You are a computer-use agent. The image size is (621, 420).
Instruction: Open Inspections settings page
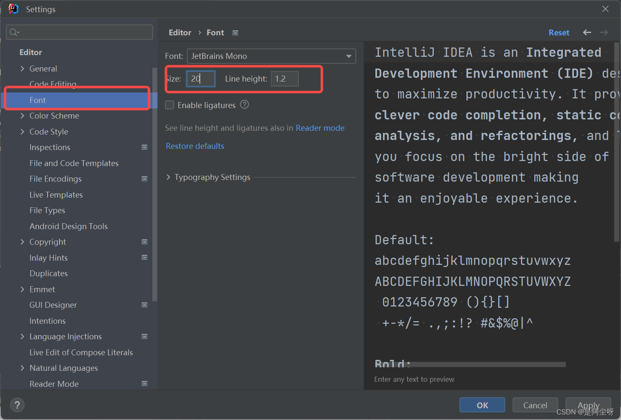point(50,147)
